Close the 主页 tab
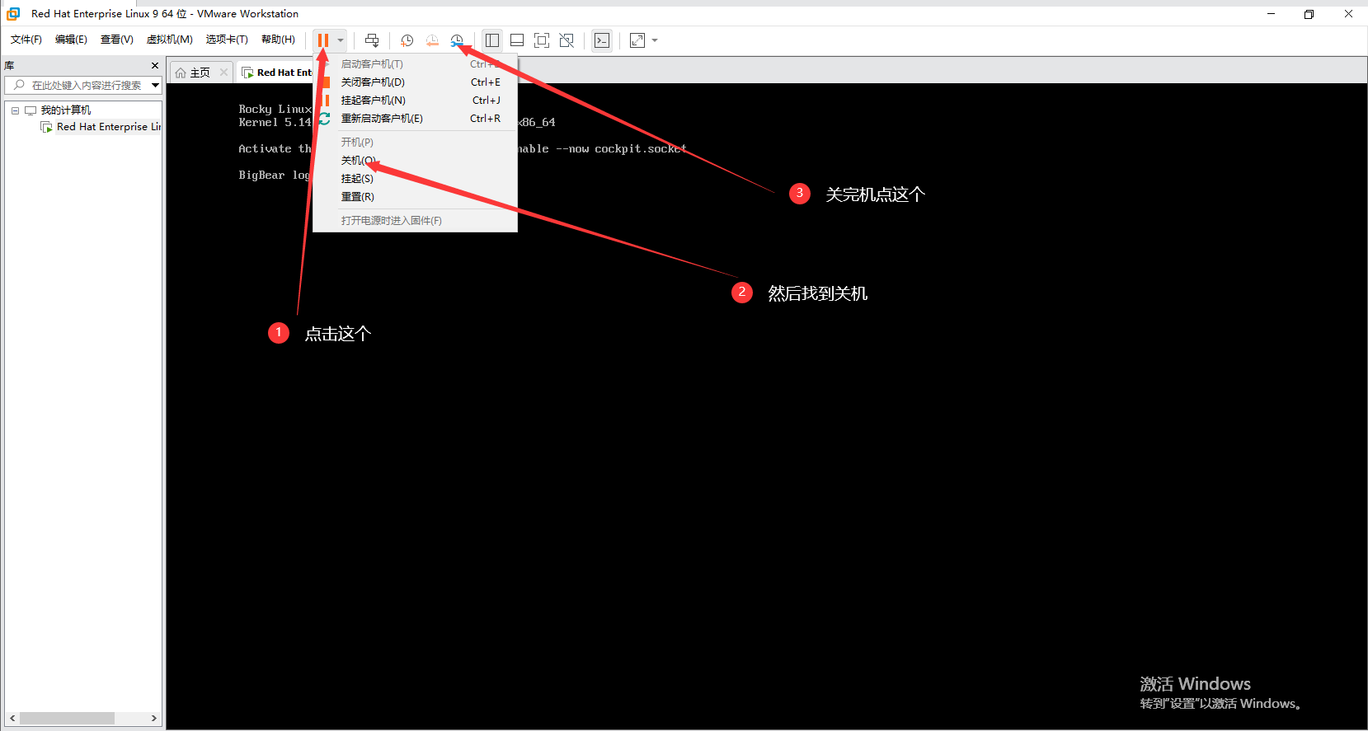 point(223,73)
